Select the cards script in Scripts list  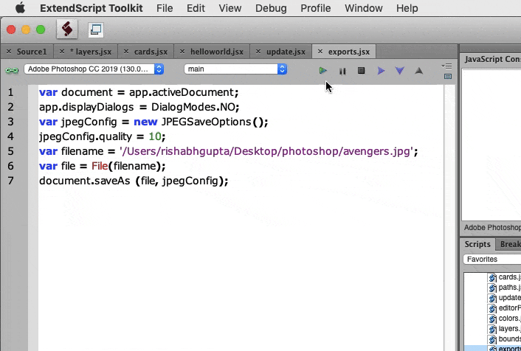[505, 277]
